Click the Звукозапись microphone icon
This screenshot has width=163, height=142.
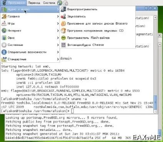tap(63, 17)
